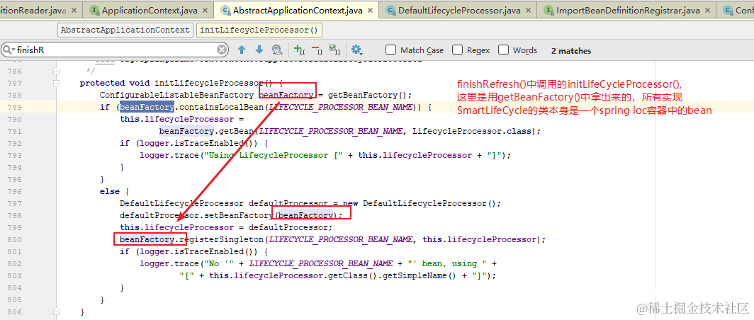Click getBeanFactory() call on line 788
The width and height of the screenshot is (754, 320).
coord(367,95)
